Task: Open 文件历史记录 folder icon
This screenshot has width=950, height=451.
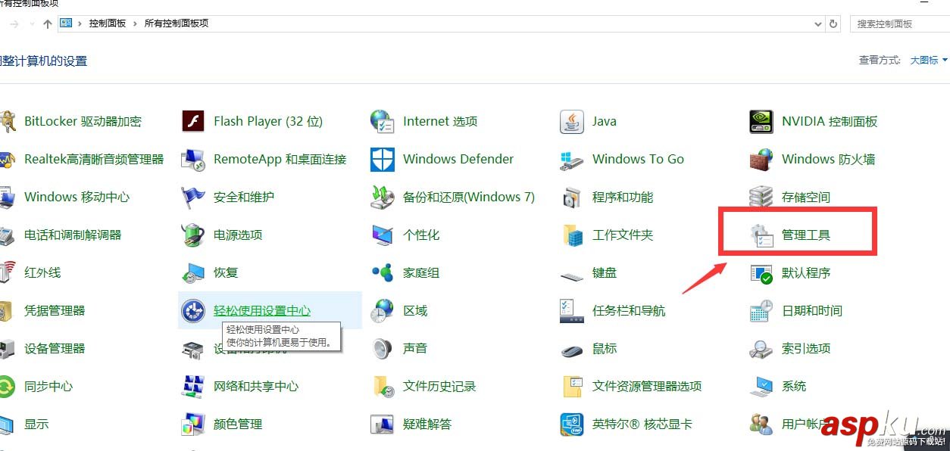Action: coord(383,386)
